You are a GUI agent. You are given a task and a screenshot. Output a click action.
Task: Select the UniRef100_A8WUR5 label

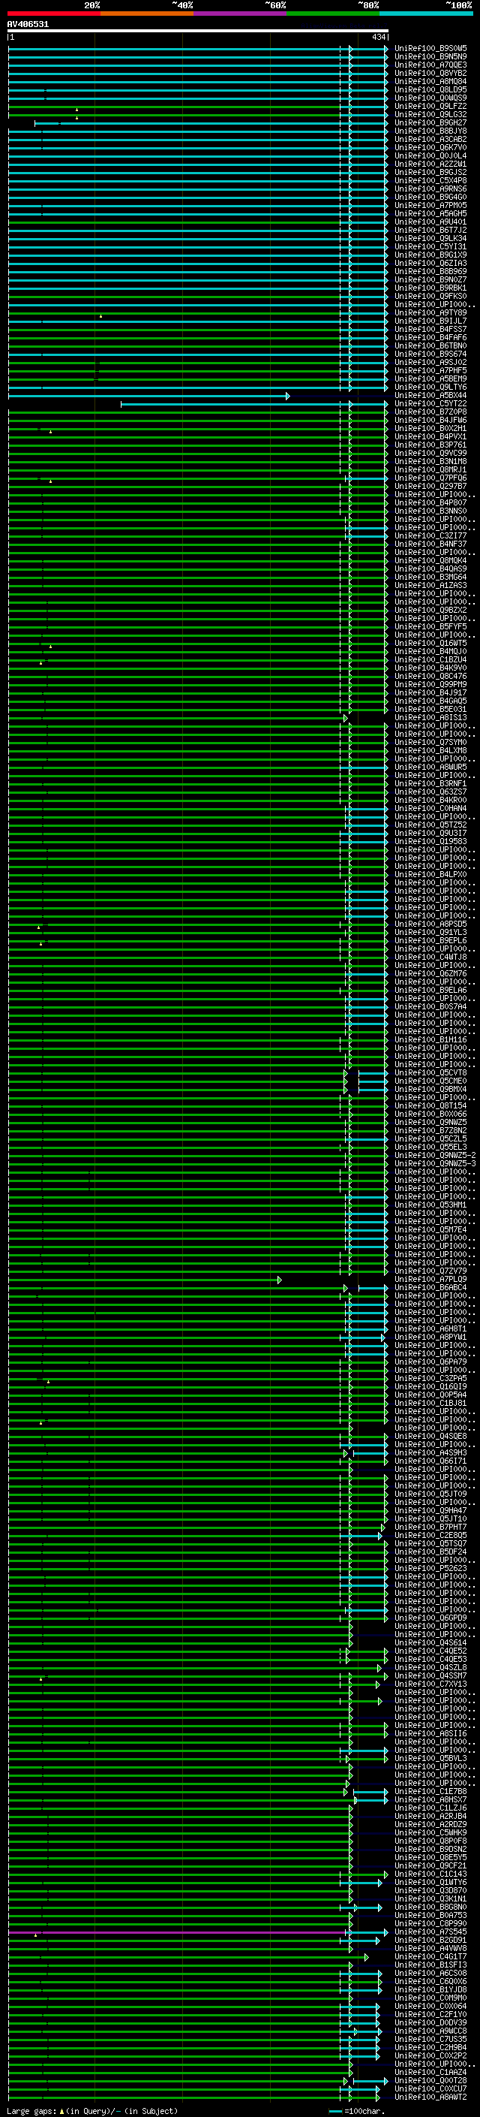pos(430,767)
